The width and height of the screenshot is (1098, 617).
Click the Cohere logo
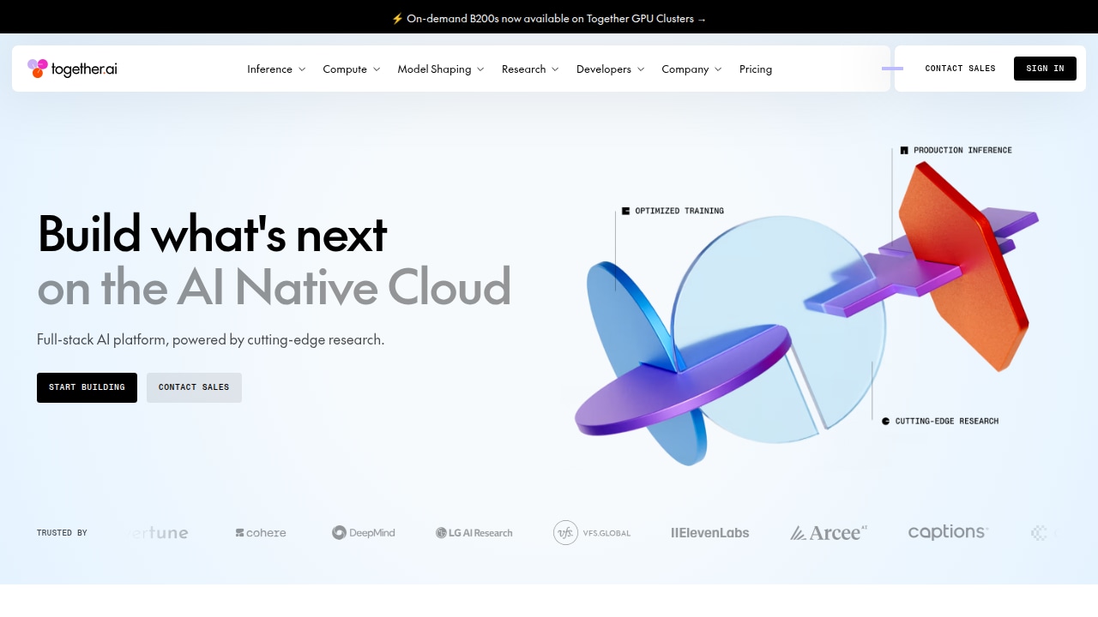(261, 533)
